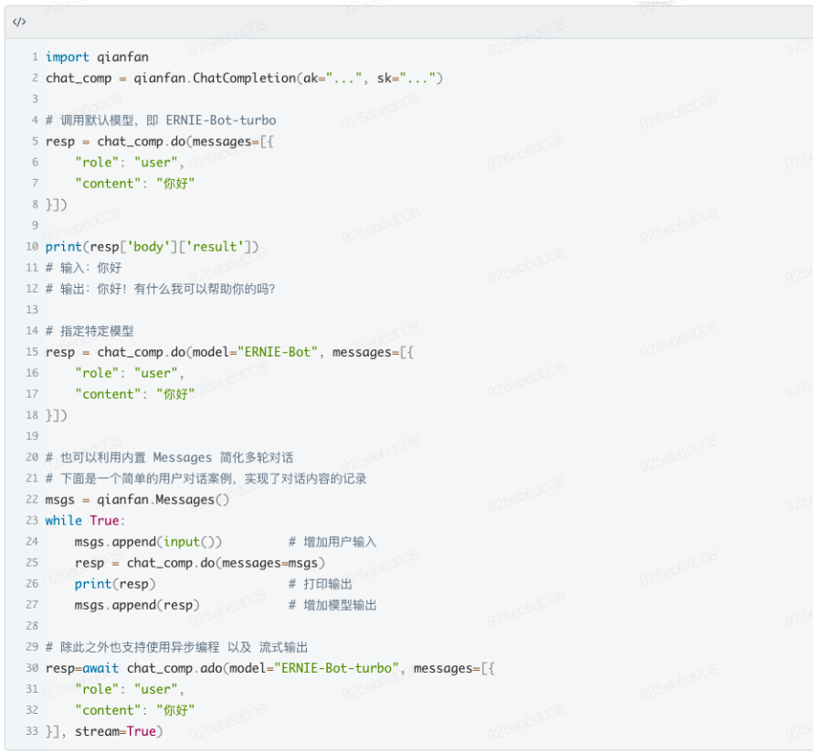Click await keyword on line 30
813x755 pixels.
point(100,668)
